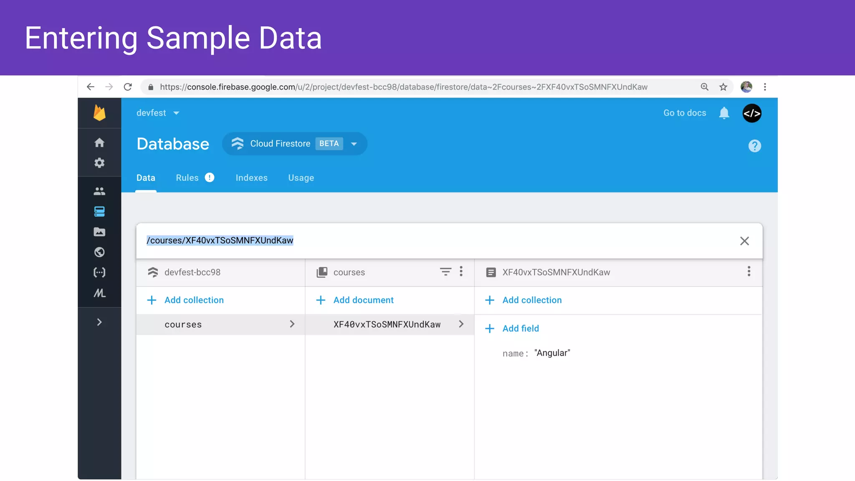
Task: Expand courses row chevron in root column
Action: [x=292, y=324]
